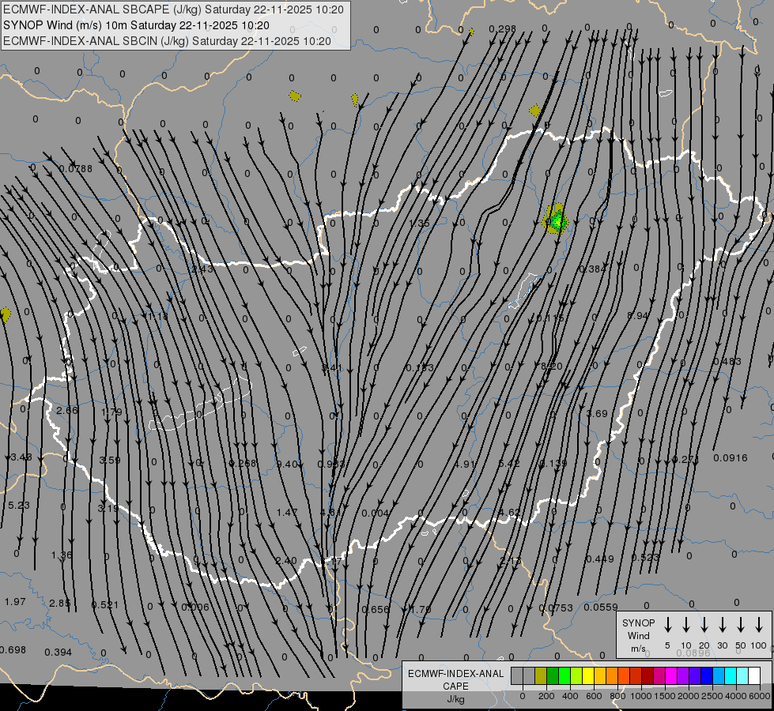Click the map value 2.40
Image resolution: width=774 pixels, height=711 pixels.
tap(286, 561)
